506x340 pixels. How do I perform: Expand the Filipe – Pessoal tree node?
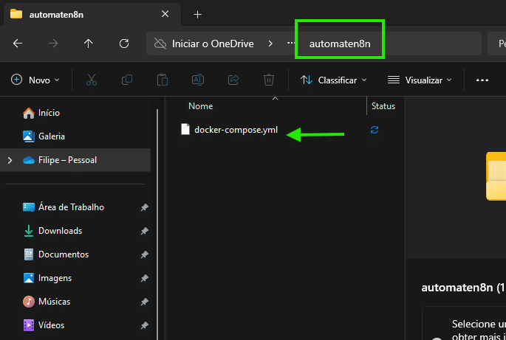click(x=10, y=160)
